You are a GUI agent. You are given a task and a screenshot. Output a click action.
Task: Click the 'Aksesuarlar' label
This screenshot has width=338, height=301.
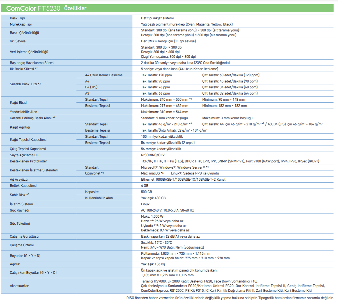19,286
